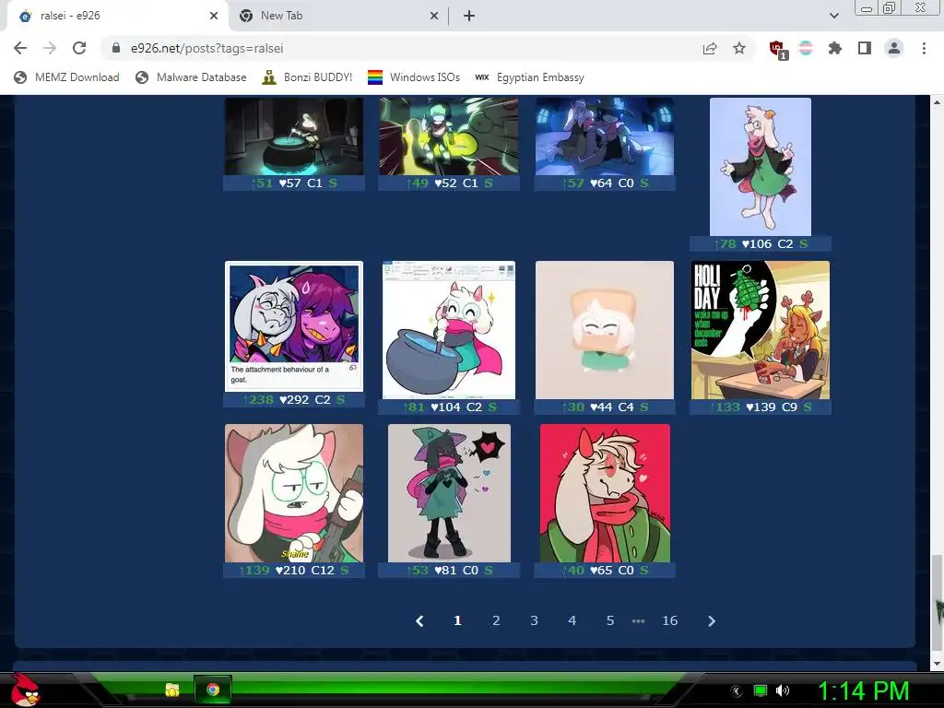Image resolution: width=944 pixels, height=708 pixels.
Task: Open the file explorer taskbar icon
Action: click(172, 690)
